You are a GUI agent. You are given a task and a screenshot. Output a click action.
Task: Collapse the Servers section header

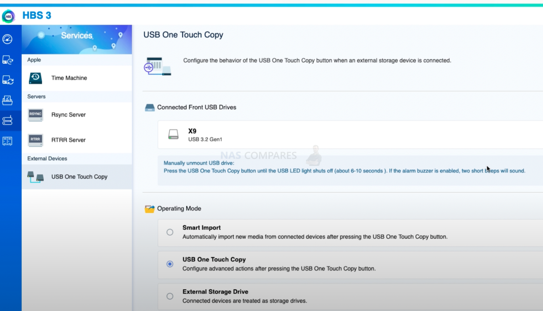pos(36,96)
